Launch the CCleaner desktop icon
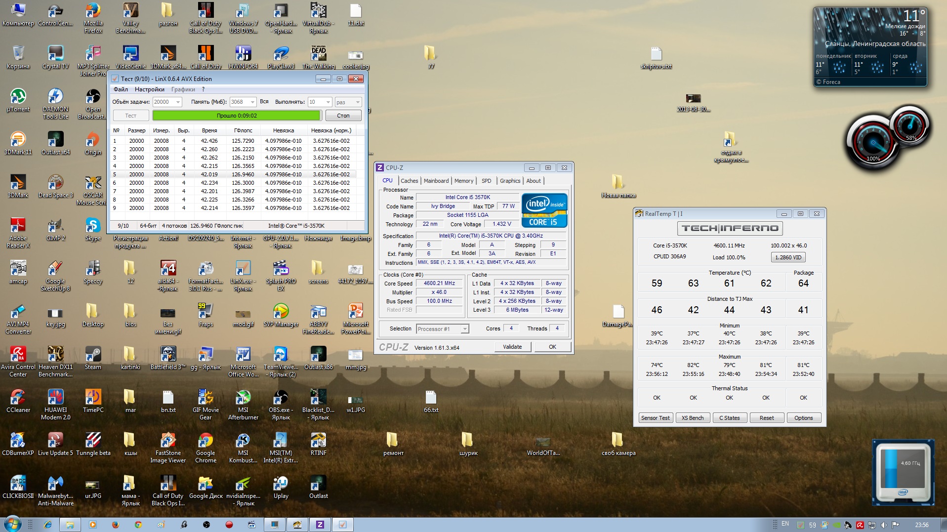Screen dimensions: 947x532 pyautogui.click(x=18, y=398)
